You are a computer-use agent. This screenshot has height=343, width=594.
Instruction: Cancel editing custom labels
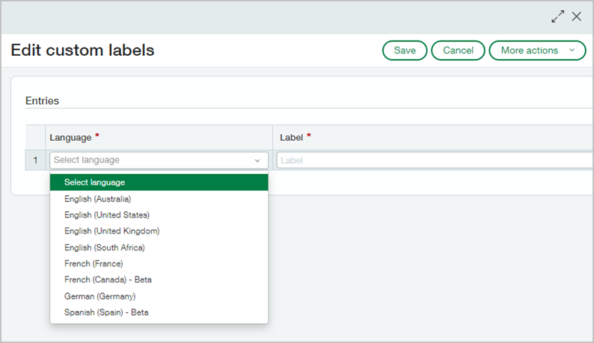pyautogui.click(x=458, y=51)
